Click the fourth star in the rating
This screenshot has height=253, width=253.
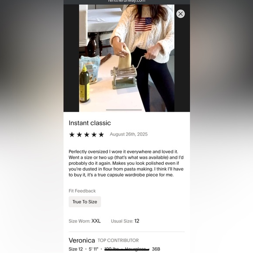pos(94,134)
